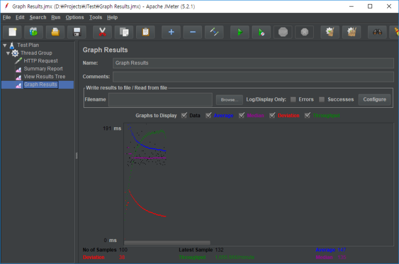
Task: Click the New test plan toolbar icon
Action: 12,32
